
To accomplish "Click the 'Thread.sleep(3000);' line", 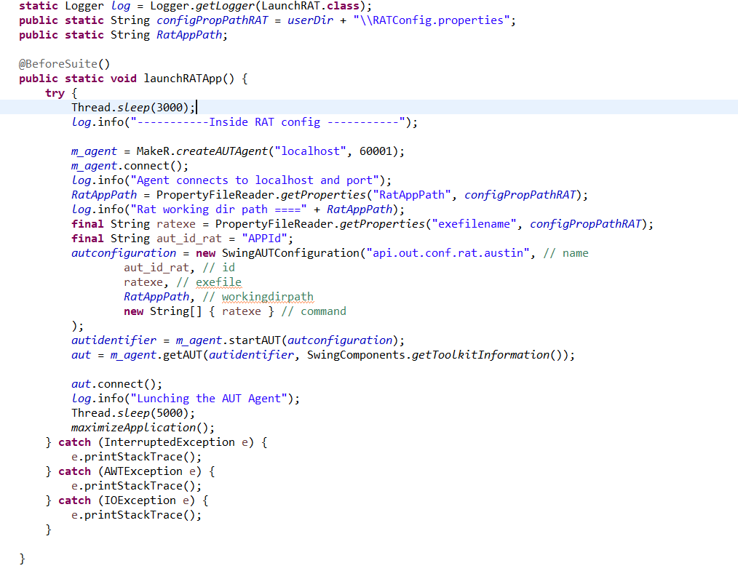I will tap(133, 107).
